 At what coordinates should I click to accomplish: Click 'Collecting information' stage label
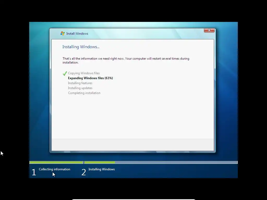(54, 169)
